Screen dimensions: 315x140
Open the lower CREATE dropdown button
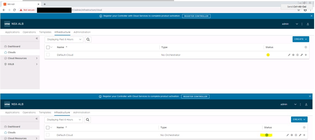tap(299, 119)
